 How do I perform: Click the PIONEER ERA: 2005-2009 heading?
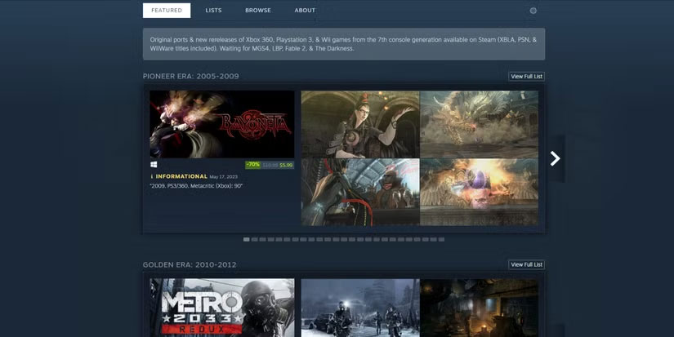(x=191, y=77)
